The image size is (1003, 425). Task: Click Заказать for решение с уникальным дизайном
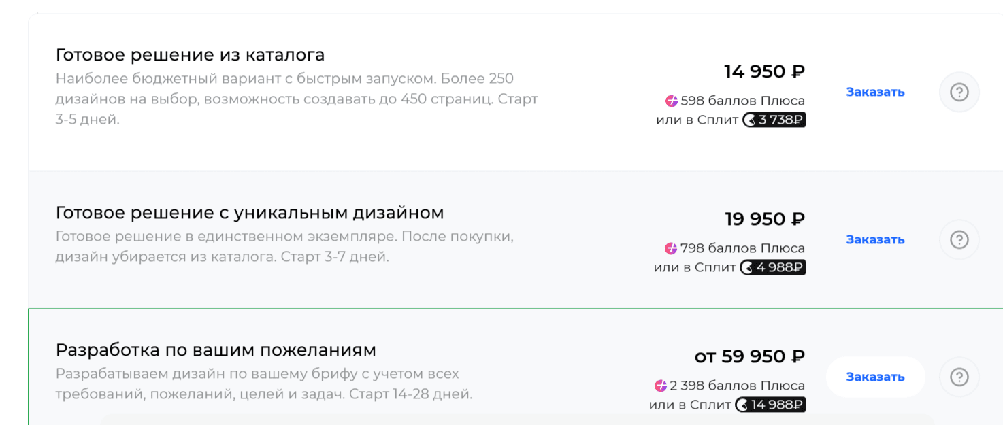point(875,239)
